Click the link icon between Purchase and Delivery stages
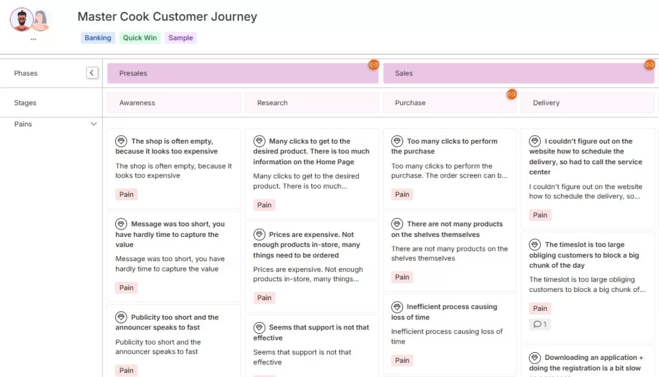659x377 pixels. coord(511,95)
